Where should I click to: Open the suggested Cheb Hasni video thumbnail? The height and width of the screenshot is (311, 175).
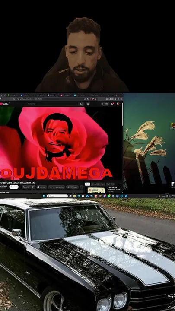(x=96, y=190)
